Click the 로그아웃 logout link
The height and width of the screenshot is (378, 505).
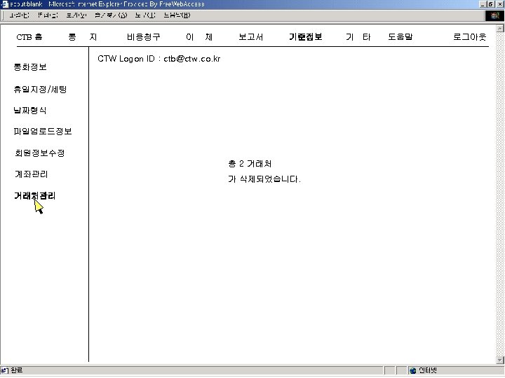click(x=469, y=37)
